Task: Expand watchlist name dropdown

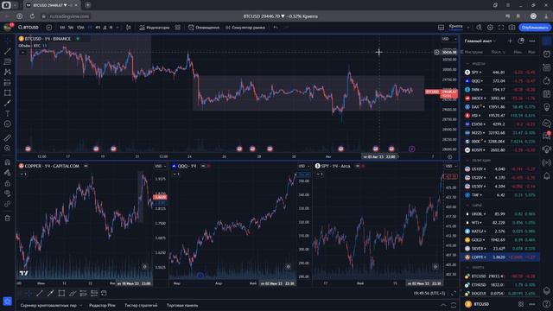Action: pyautogui.click(x=480, y=41)
